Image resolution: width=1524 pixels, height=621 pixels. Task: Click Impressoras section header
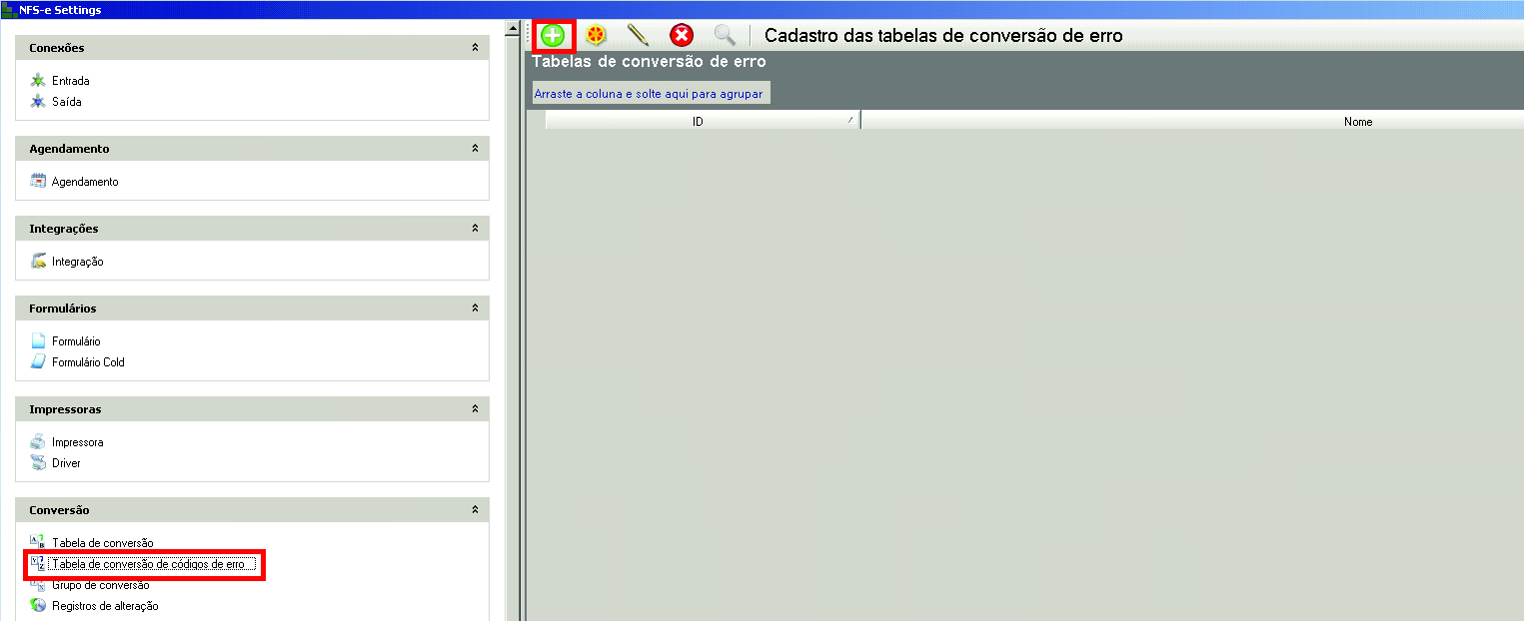[x=252, y=409]
